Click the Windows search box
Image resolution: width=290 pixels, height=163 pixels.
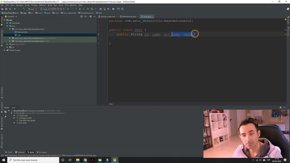33,160
